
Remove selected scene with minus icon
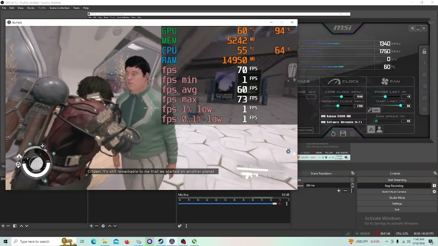(x=8, y=226)
